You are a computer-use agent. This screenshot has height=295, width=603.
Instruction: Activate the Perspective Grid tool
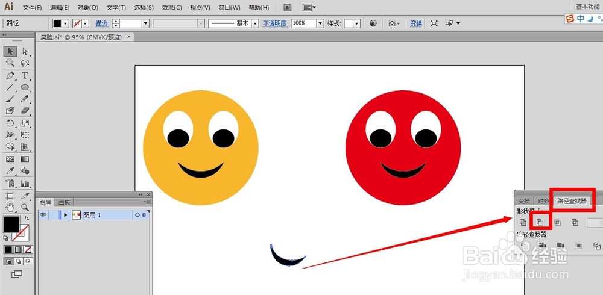25,146
